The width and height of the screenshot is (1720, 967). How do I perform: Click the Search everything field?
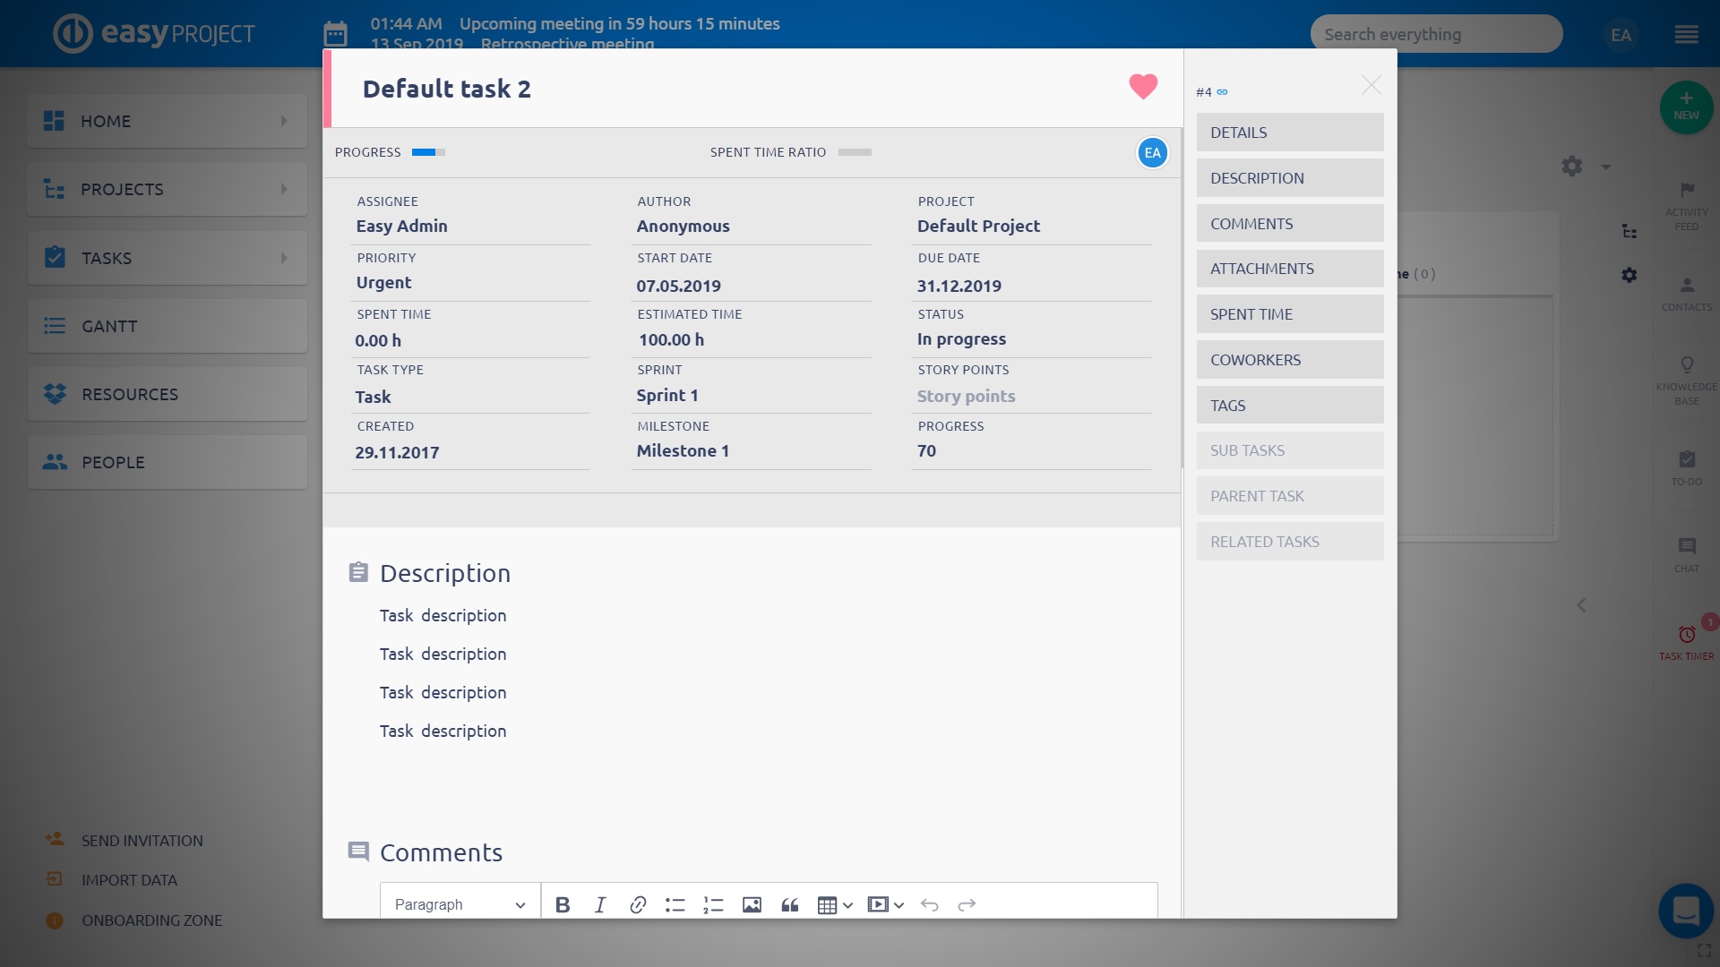[x=1435, y=34]
